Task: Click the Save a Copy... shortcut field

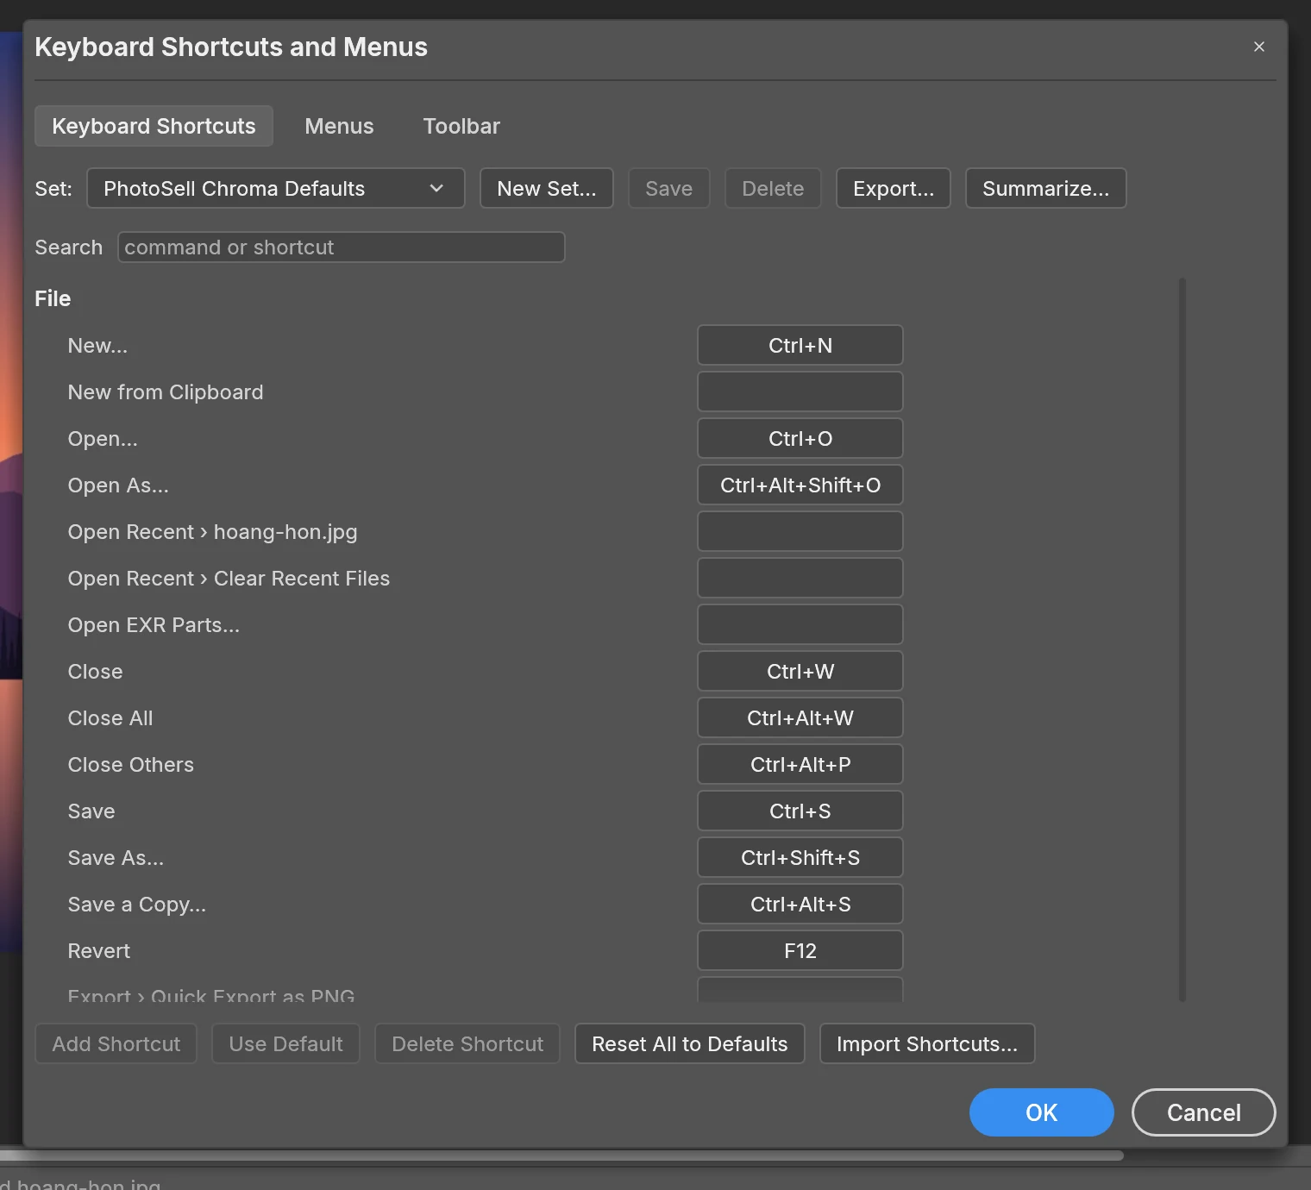Action: [800, 904]
